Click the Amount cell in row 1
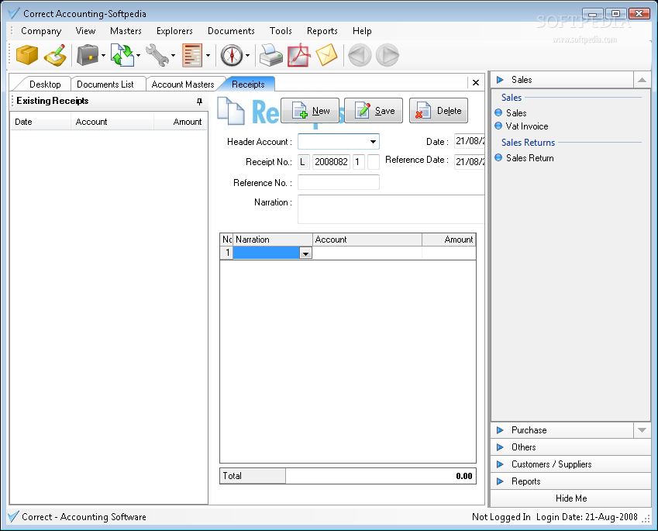658x531 pixels. 449,253
